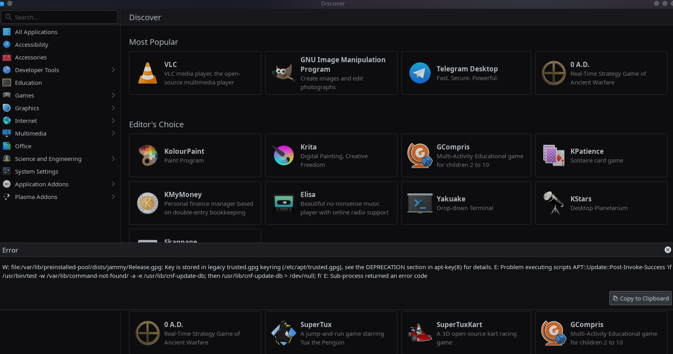Viewport: 673px width, 354px height.
Task: Open the Accessories category
Action: tap(60, 57)
